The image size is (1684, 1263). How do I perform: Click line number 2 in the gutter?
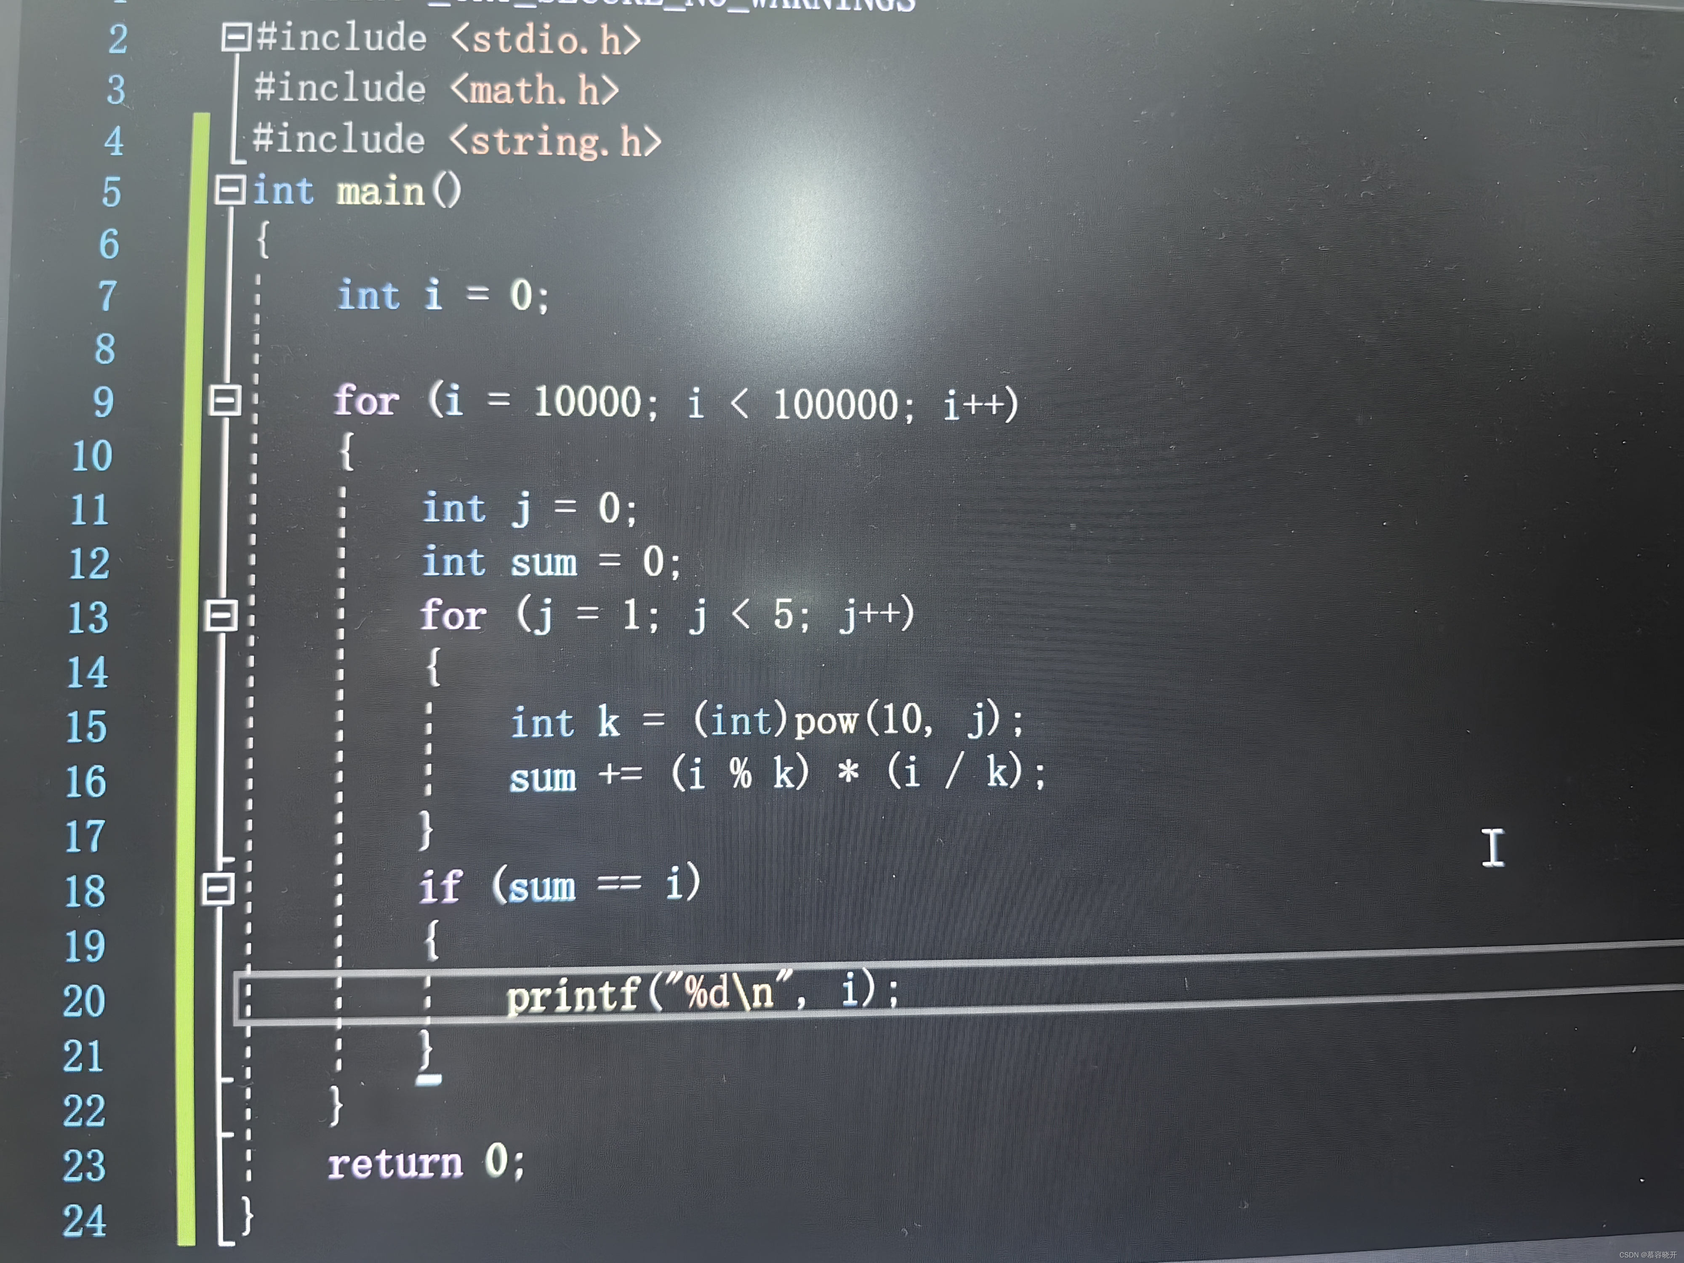tap(117, 39)
